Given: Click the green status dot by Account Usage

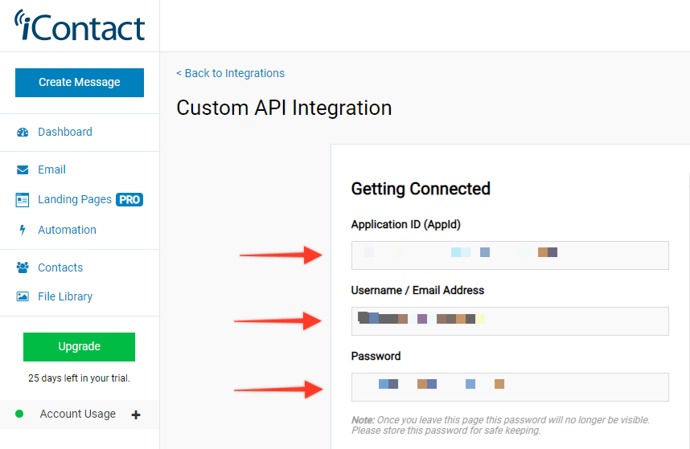Looking at the screenshot, I should tap(19, 414).
